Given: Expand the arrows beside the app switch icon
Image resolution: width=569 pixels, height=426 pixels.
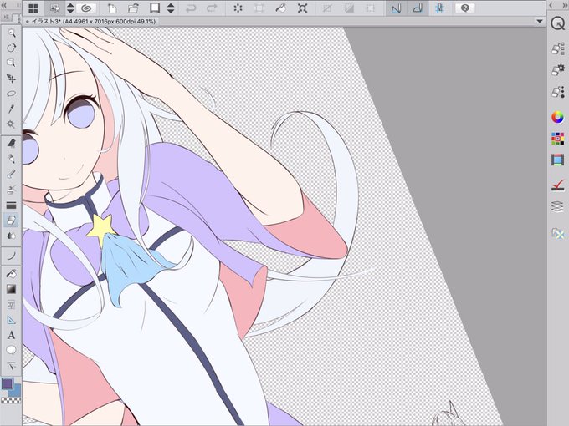Looking at the screenshot, I should pyautogui.click(x=70, y=8).
